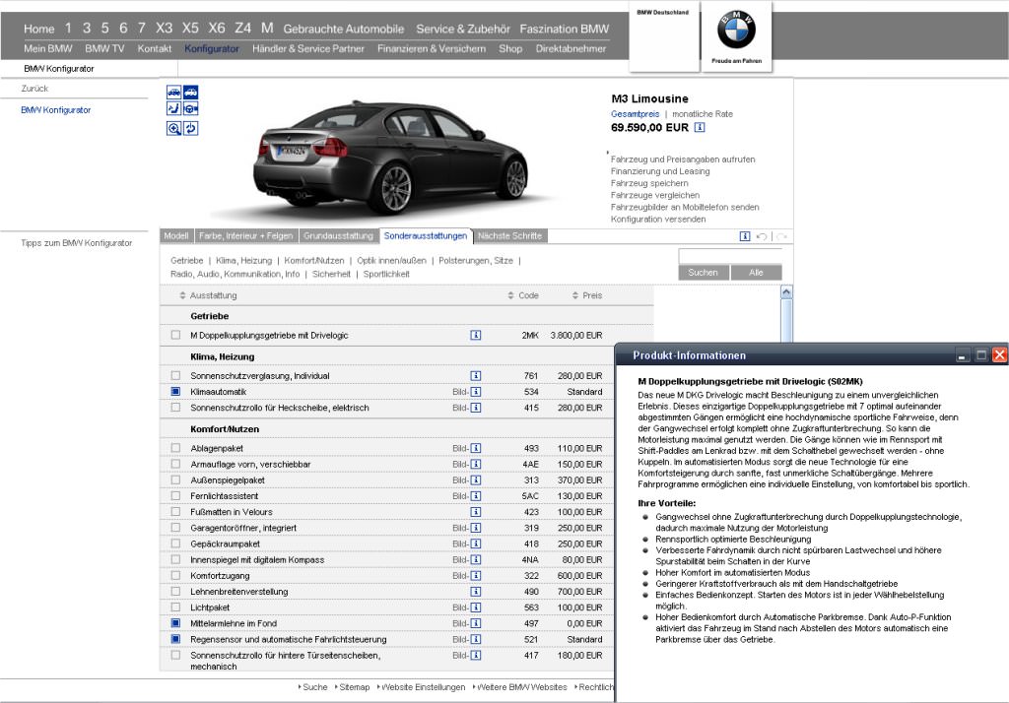Select the rear car view icon
The width and height of the screenshot is (1009, 703).
190,92
